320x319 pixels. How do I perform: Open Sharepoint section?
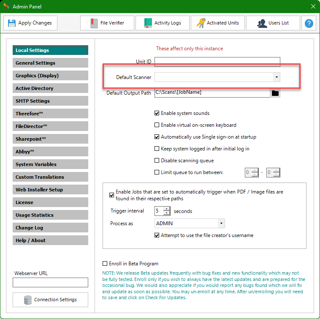pyautogui.click(x=50, y=139)
